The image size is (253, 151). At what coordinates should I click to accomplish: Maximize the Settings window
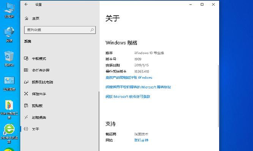pos(202,5)
